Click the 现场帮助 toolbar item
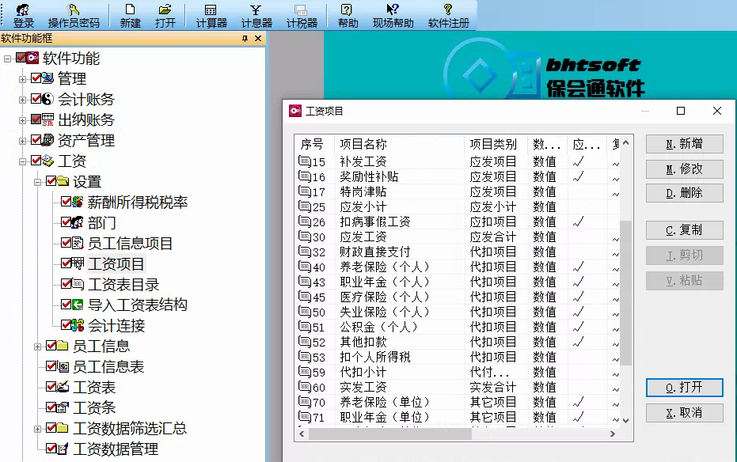 pyautogui.click(x=393, y=15)
